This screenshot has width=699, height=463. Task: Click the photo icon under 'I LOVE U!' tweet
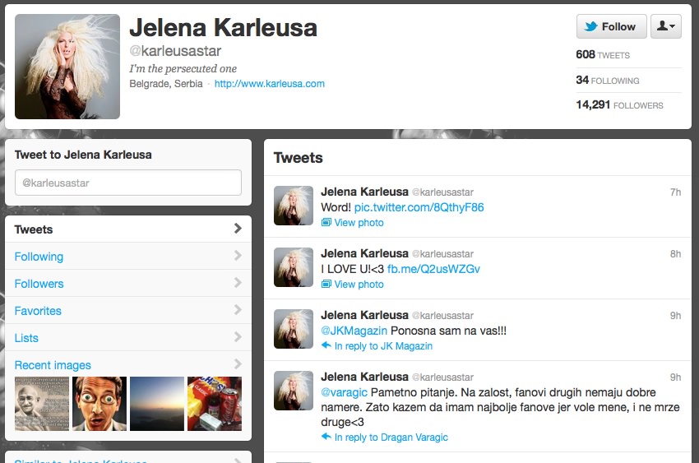pyautogui.click(x=326, y=285)
